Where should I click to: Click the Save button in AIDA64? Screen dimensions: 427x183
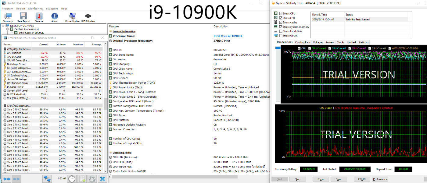[x=339, y=179]
